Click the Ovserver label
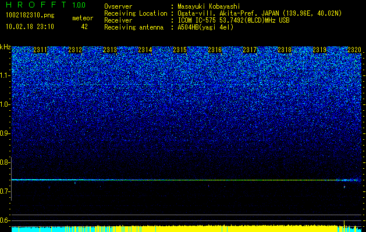 tap(118, 6)
